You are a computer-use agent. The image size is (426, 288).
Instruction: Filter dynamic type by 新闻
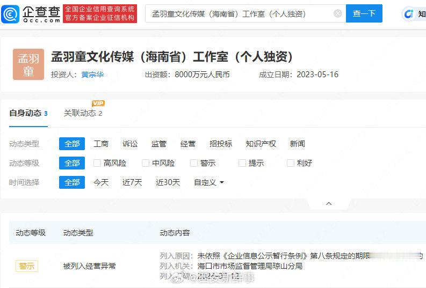(x=297, y=144)
